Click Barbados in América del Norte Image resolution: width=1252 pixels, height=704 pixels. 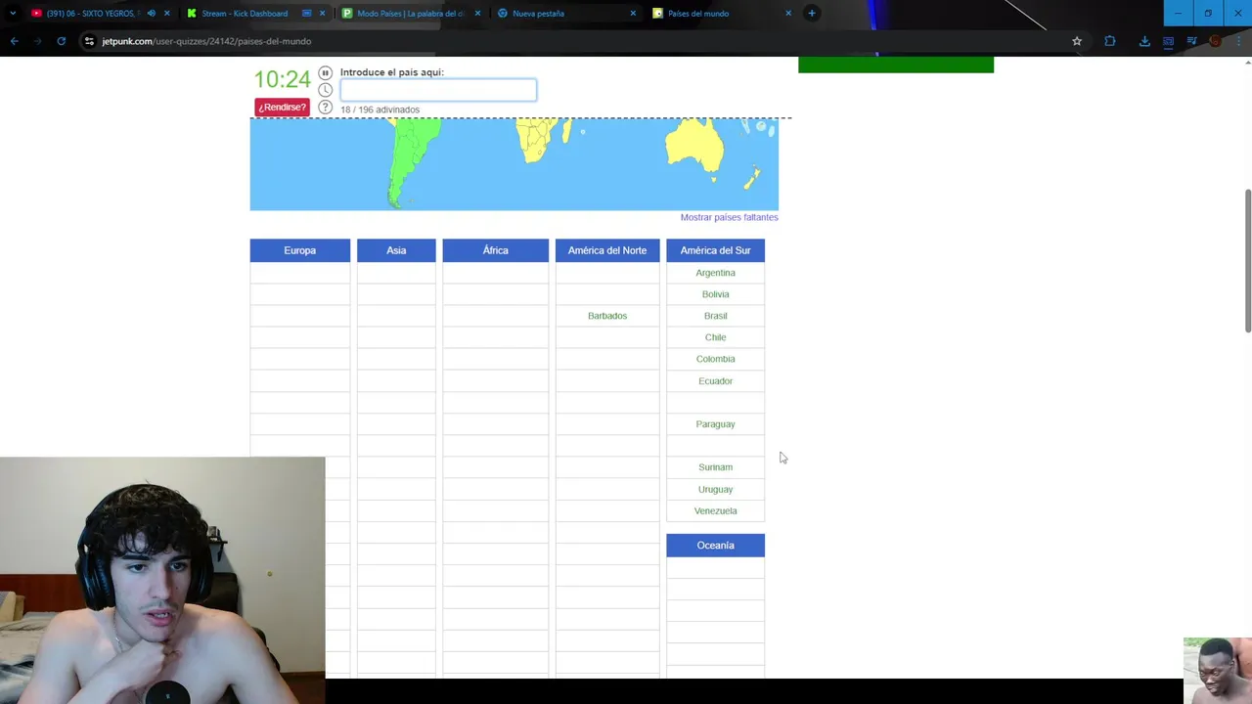pos(607,316)
